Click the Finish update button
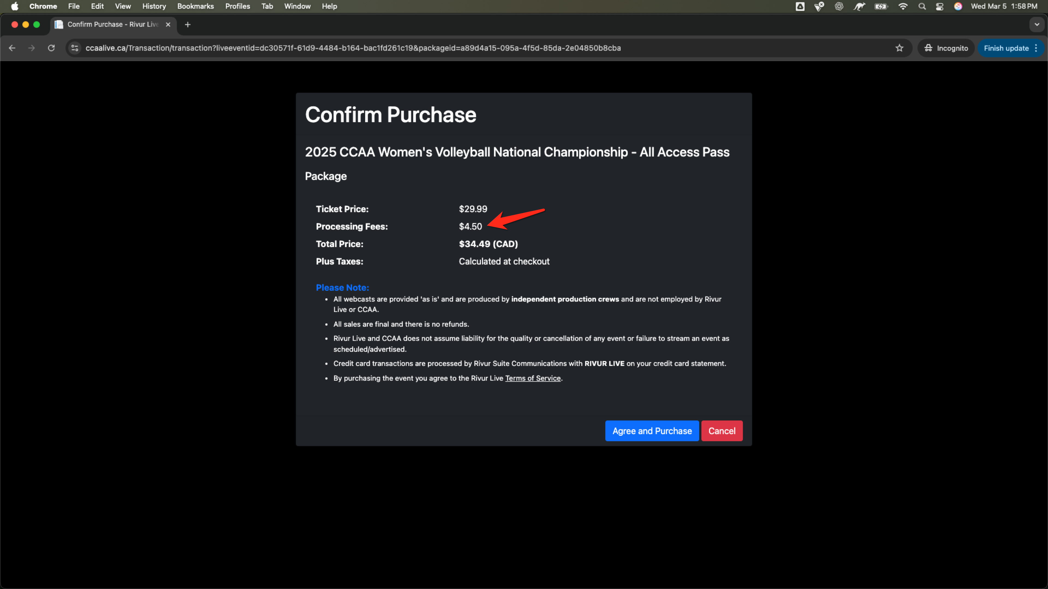The height and width of the screenshot is (589, 1048). tap(1006, 48)
